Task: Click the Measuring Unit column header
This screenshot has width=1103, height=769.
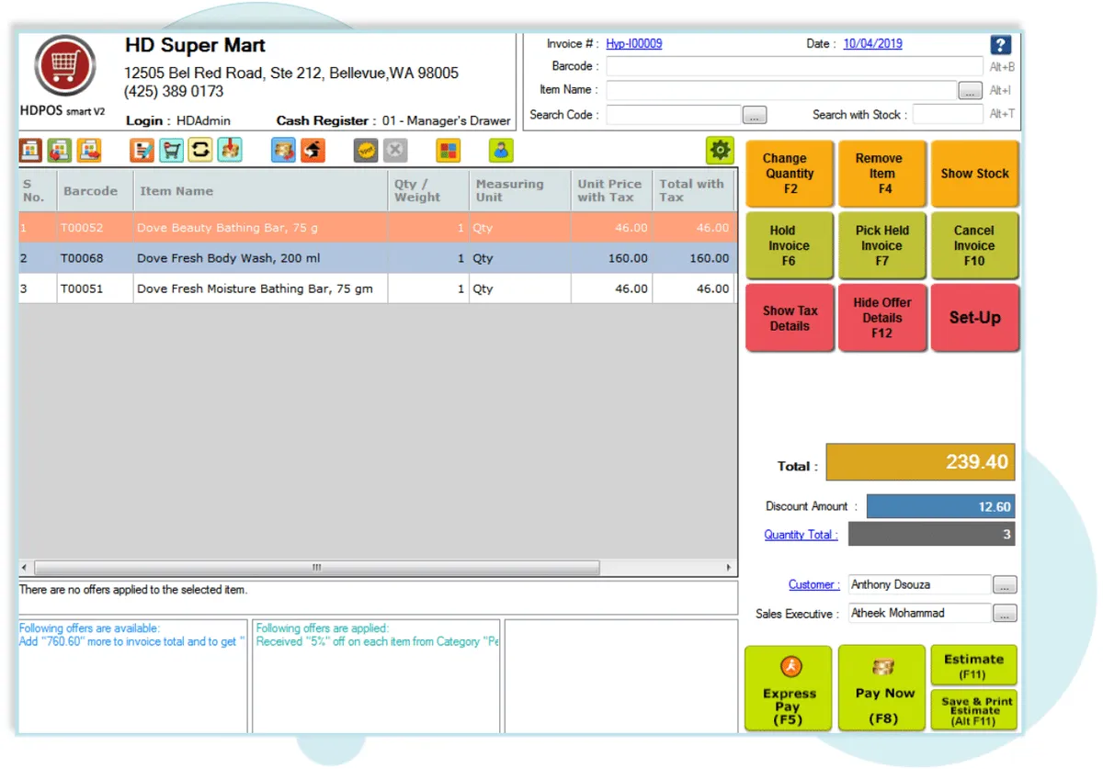Action: point(520,191)
